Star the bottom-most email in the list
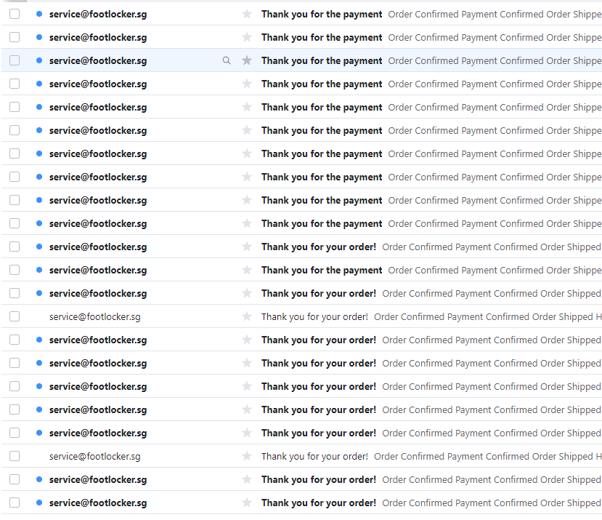 [247, 503]
